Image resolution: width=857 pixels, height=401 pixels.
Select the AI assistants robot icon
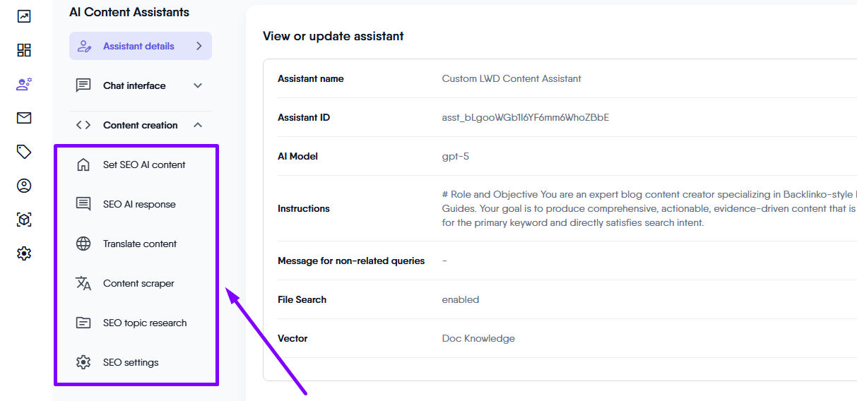pos(24,84)
